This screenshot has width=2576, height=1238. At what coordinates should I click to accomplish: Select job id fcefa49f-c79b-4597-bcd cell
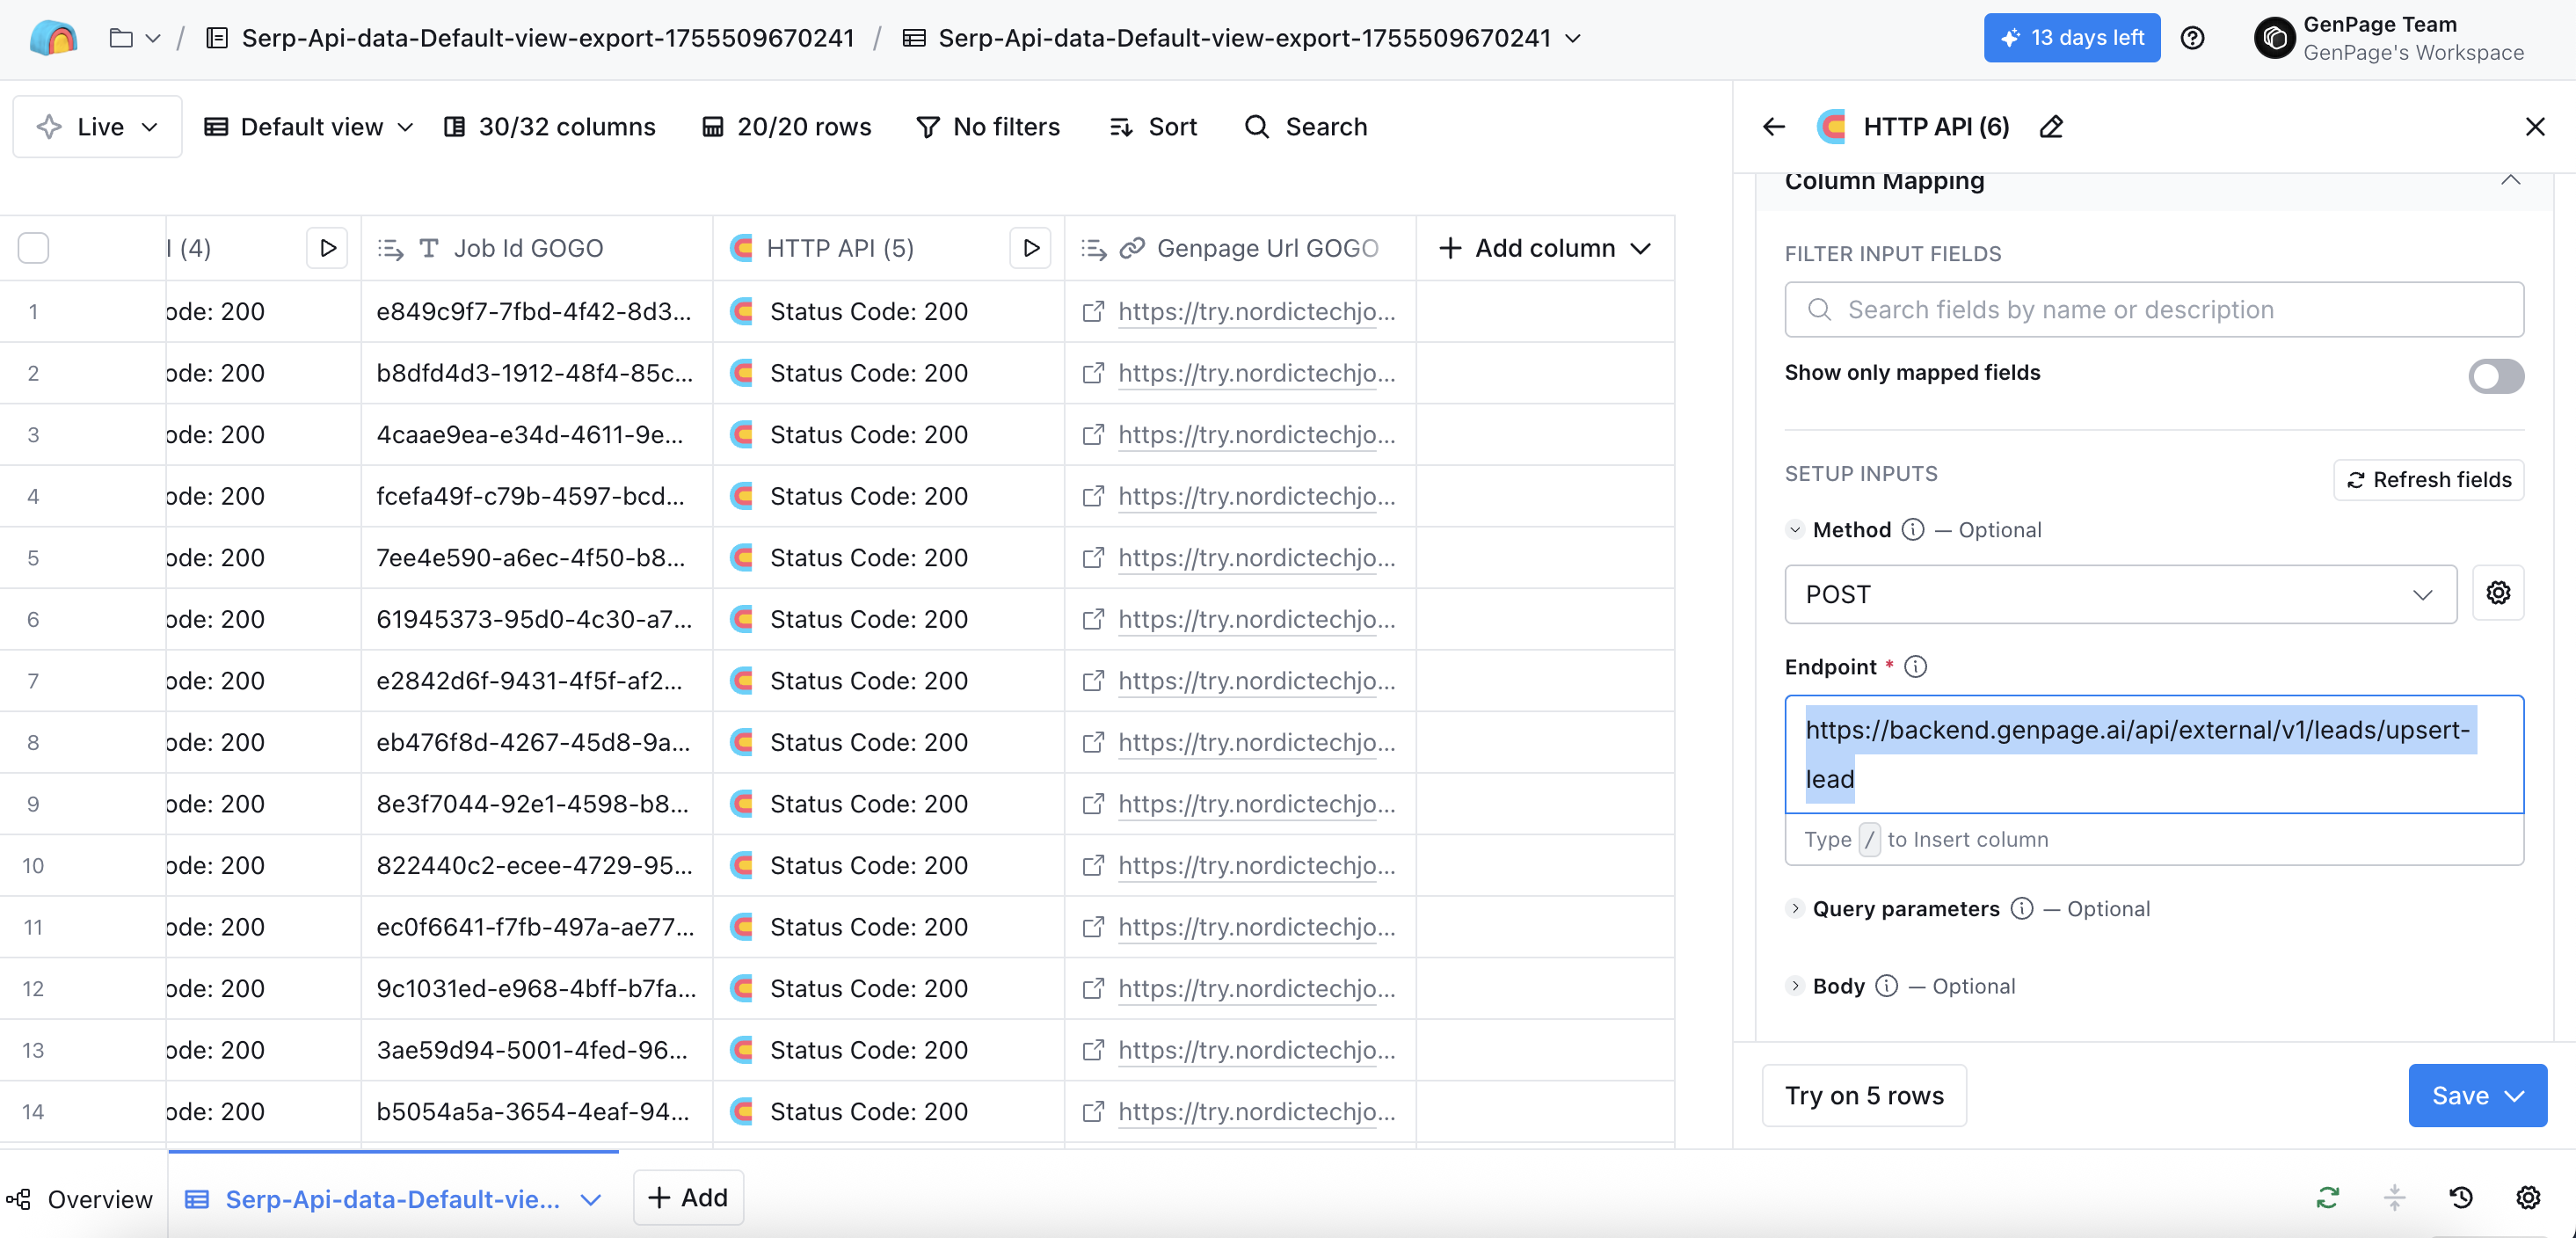[x=537, y=496]
